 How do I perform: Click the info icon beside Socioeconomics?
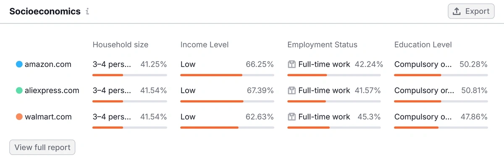tap(87, 12)
